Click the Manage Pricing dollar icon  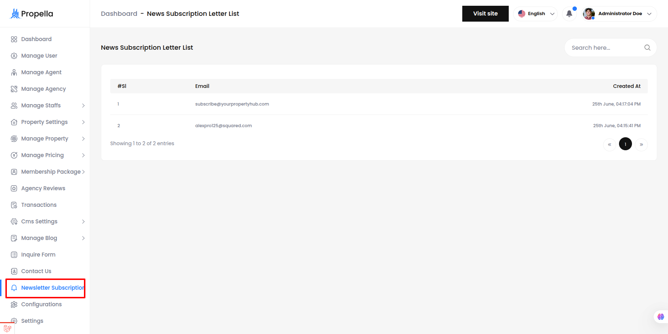coord(14,155)
